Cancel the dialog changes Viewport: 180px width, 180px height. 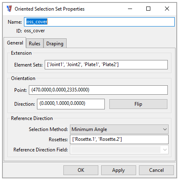tap(156, 170)
